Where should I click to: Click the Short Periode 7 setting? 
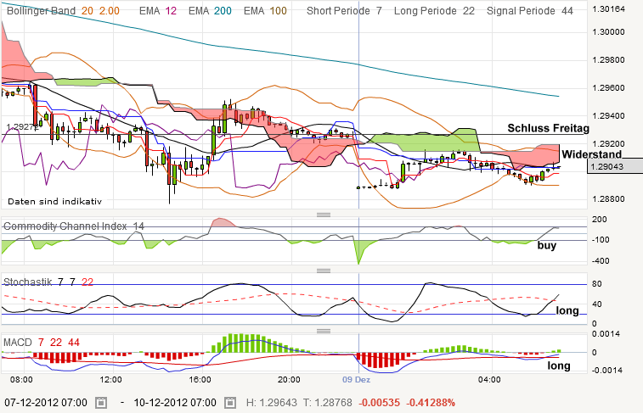(x=345, y=11)
